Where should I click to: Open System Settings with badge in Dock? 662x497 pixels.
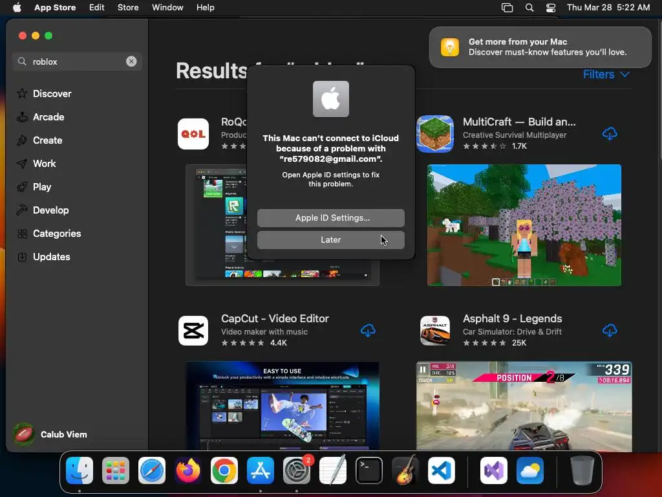pyautogui.click(x=297, y=470)
